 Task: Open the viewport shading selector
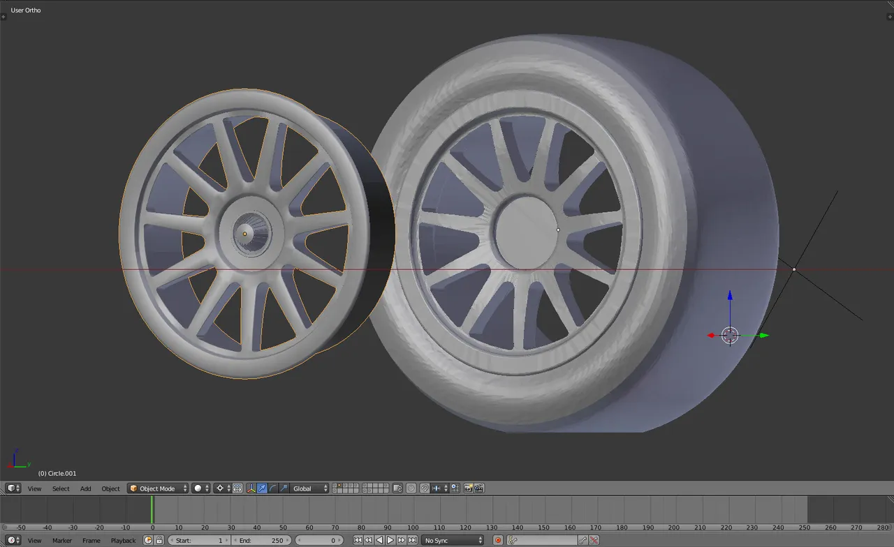201,488
